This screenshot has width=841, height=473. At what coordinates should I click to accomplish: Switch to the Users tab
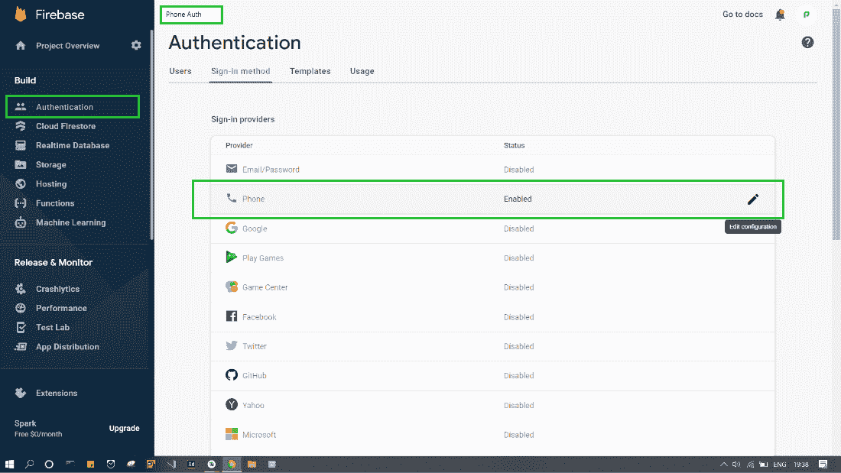[x=180, y=71]
